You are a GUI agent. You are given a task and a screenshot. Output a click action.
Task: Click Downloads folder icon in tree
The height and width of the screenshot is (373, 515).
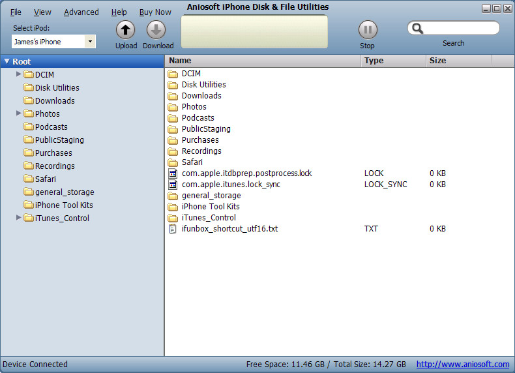click(29, 100)
